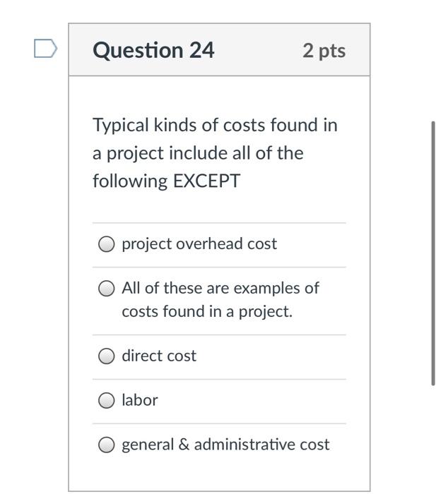Click the 'Typical kinds of costs found in' line

pyautogui.click(x=215, y=126)
